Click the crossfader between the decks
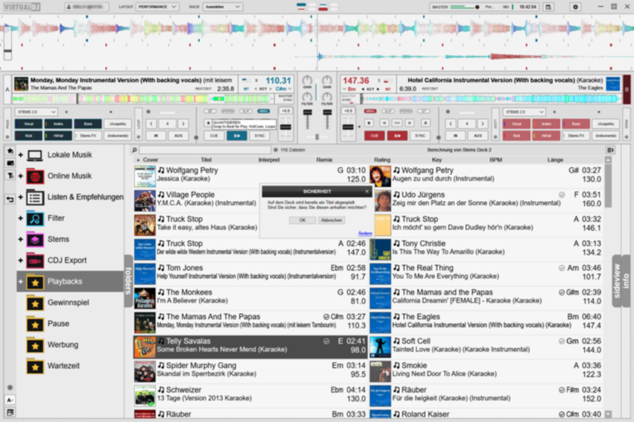 coord(317,137)
